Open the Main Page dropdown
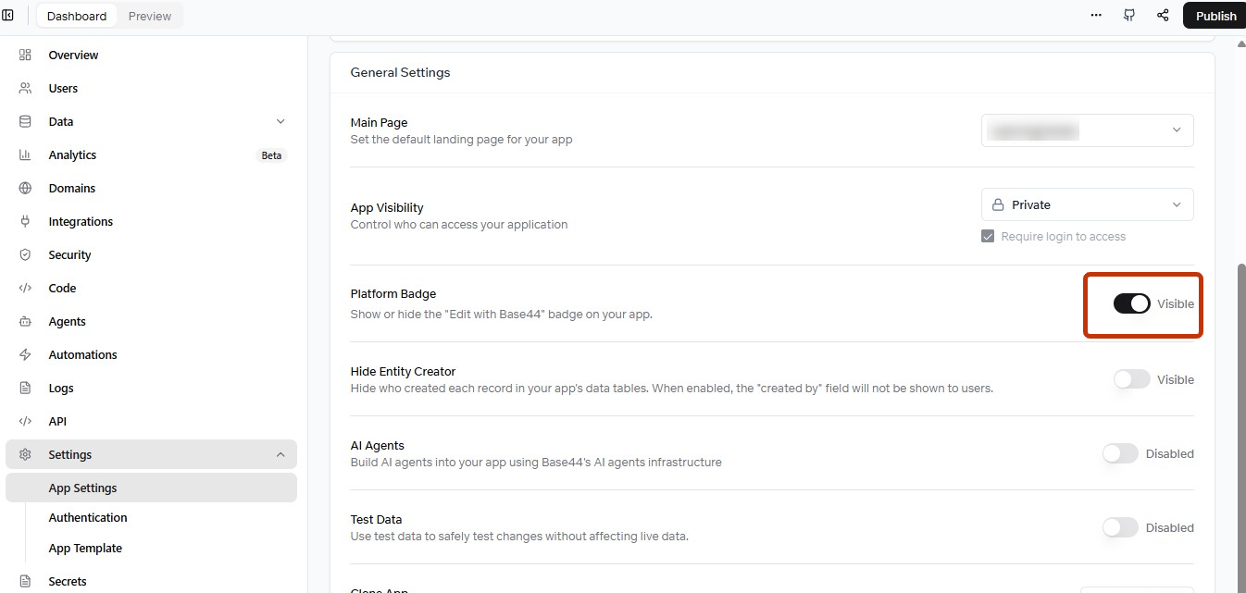Image resolution: width=1246 pixels, height=593 pixels. [x=1087, y=130]
